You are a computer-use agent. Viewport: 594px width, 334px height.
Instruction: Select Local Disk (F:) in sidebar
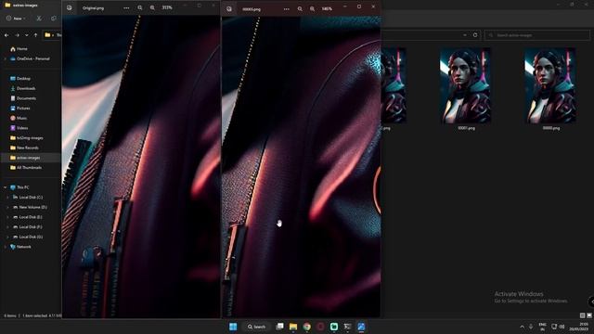coord(28,226)
